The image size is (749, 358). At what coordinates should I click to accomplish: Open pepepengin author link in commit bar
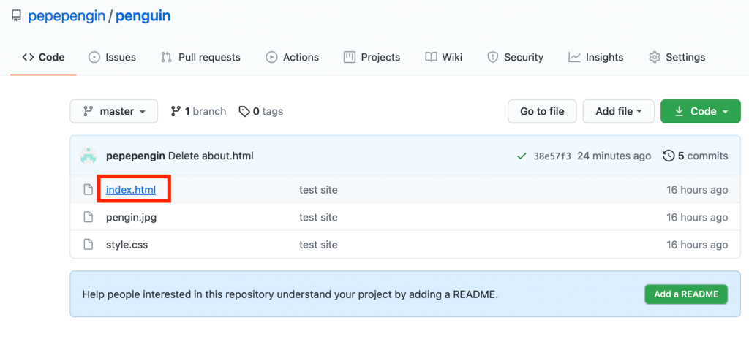point(135,156)
